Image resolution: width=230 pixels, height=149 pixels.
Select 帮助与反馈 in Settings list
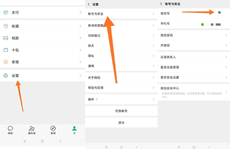121,87
